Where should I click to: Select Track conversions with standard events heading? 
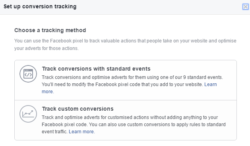[x=96, y=69]
